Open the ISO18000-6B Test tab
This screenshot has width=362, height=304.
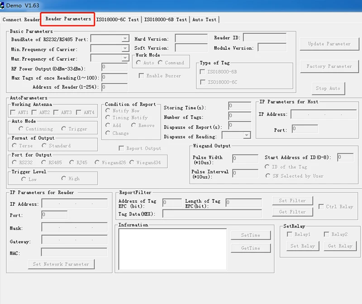click(x=166, y=19)
